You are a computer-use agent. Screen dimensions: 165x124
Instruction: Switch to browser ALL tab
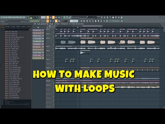[x=2, y=27]
